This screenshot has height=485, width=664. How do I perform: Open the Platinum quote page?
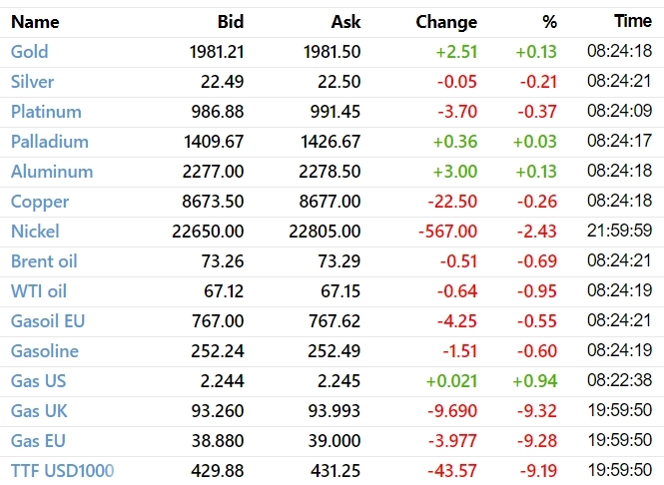click(x=46, y=112)
